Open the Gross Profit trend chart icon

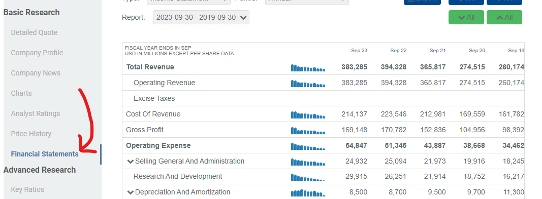[x=308, y=131]
